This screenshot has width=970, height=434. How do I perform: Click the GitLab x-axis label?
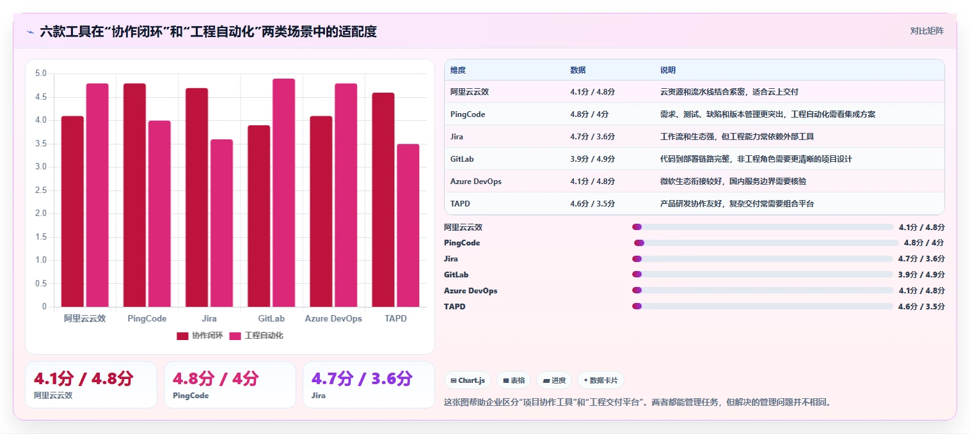(x=271, y=318)
